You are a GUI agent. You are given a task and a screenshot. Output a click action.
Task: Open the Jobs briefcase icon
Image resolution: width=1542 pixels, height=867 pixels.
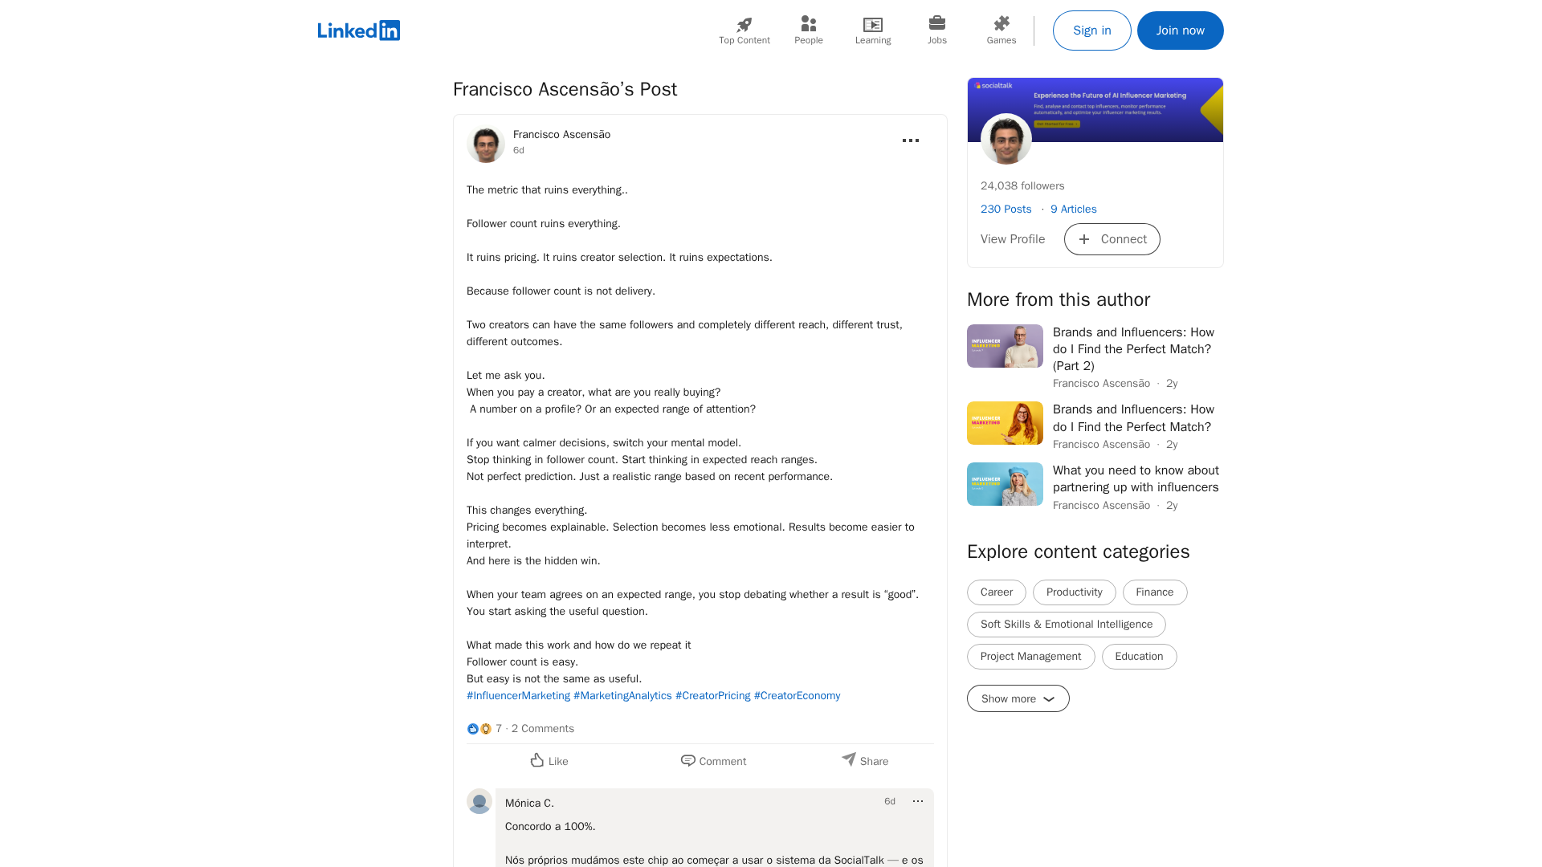(x=936, y=23)
